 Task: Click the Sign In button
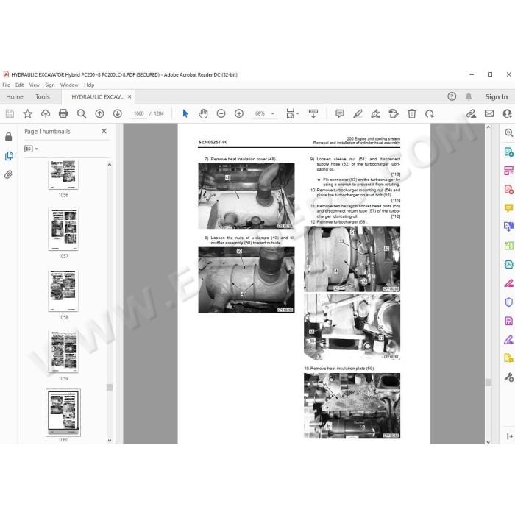click(497, 96)
